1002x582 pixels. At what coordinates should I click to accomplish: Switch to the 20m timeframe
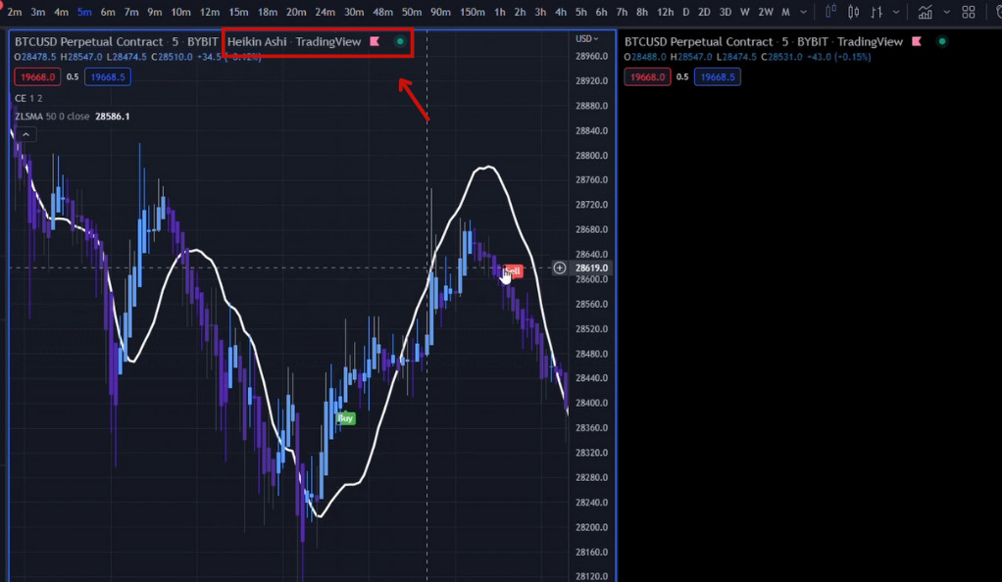(x=296, y=12)
